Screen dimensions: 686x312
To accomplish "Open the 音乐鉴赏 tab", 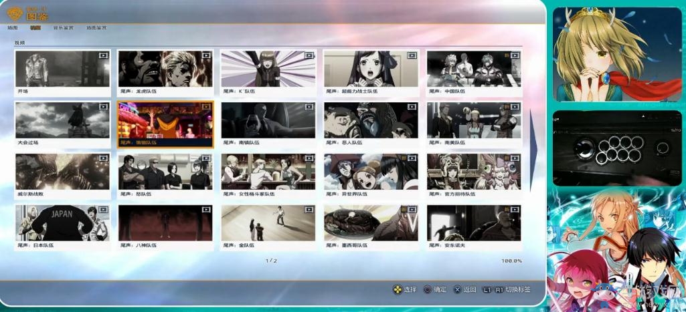I will [x=64, y=28].
